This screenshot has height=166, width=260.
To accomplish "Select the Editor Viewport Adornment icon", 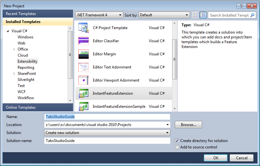I will [83, 80].
